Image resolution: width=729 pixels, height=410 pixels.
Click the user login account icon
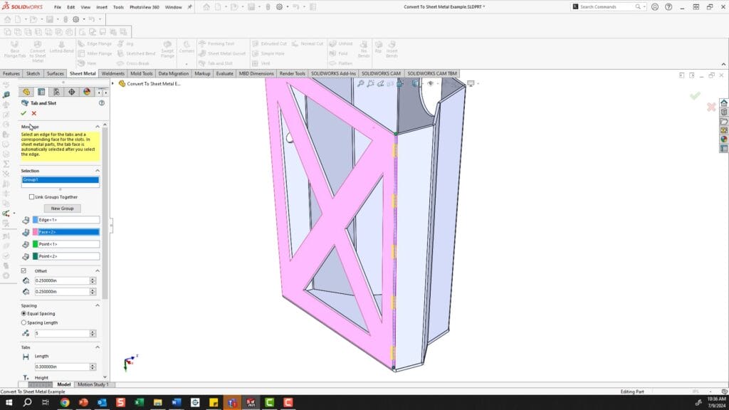654,7
